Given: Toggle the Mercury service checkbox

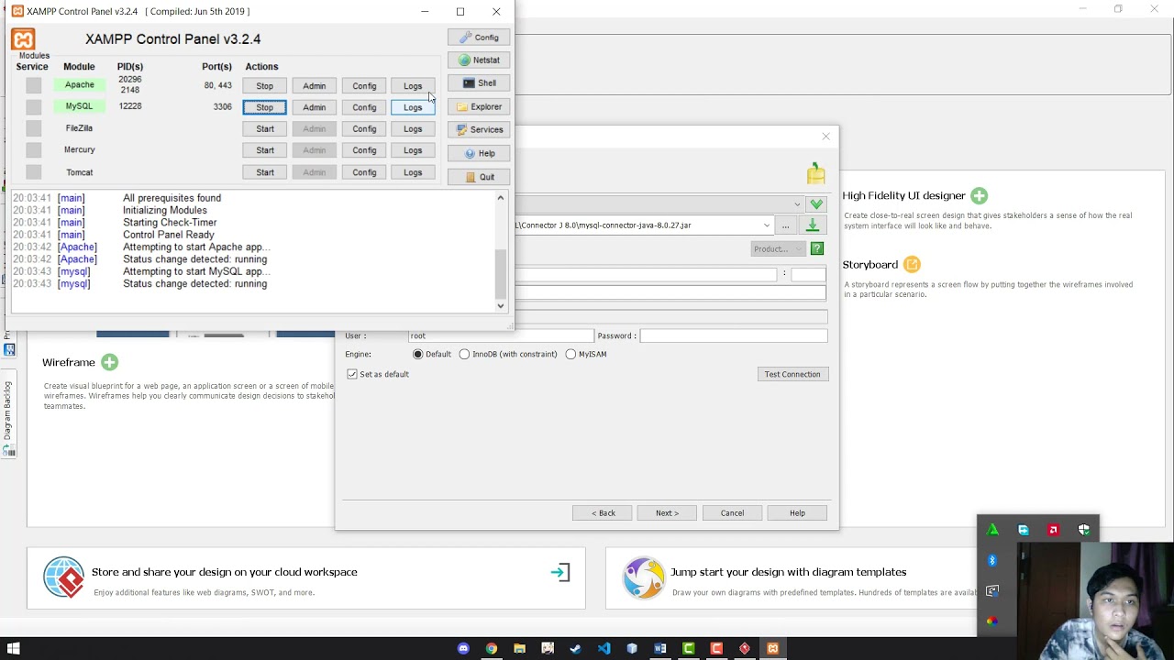Looking at the screenshot, I should [33, 149].
